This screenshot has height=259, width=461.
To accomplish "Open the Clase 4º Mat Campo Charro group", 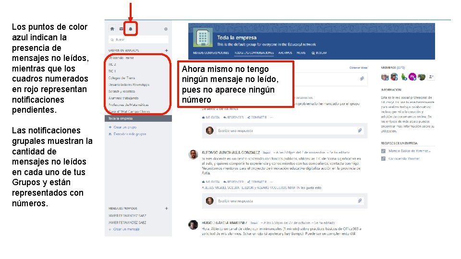I will pyautogui.click(x=129, y=112).
